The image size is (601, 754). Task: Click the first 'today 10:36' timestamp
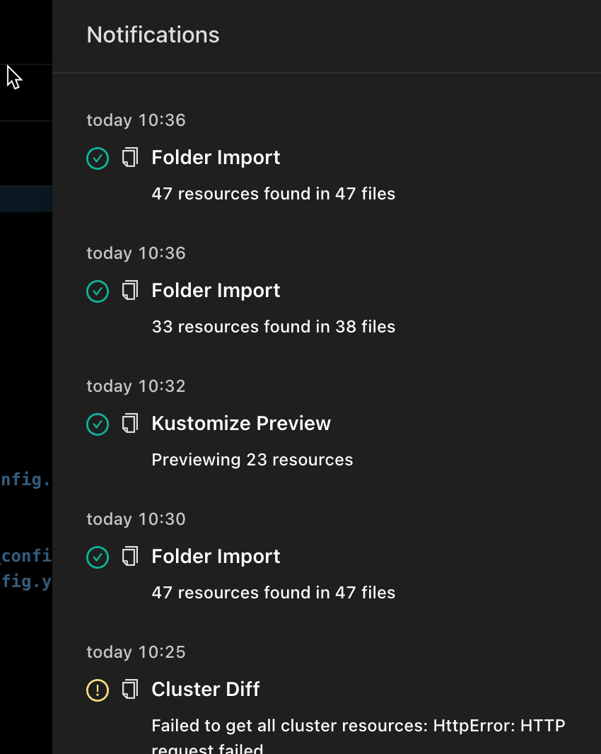point(136,120)
